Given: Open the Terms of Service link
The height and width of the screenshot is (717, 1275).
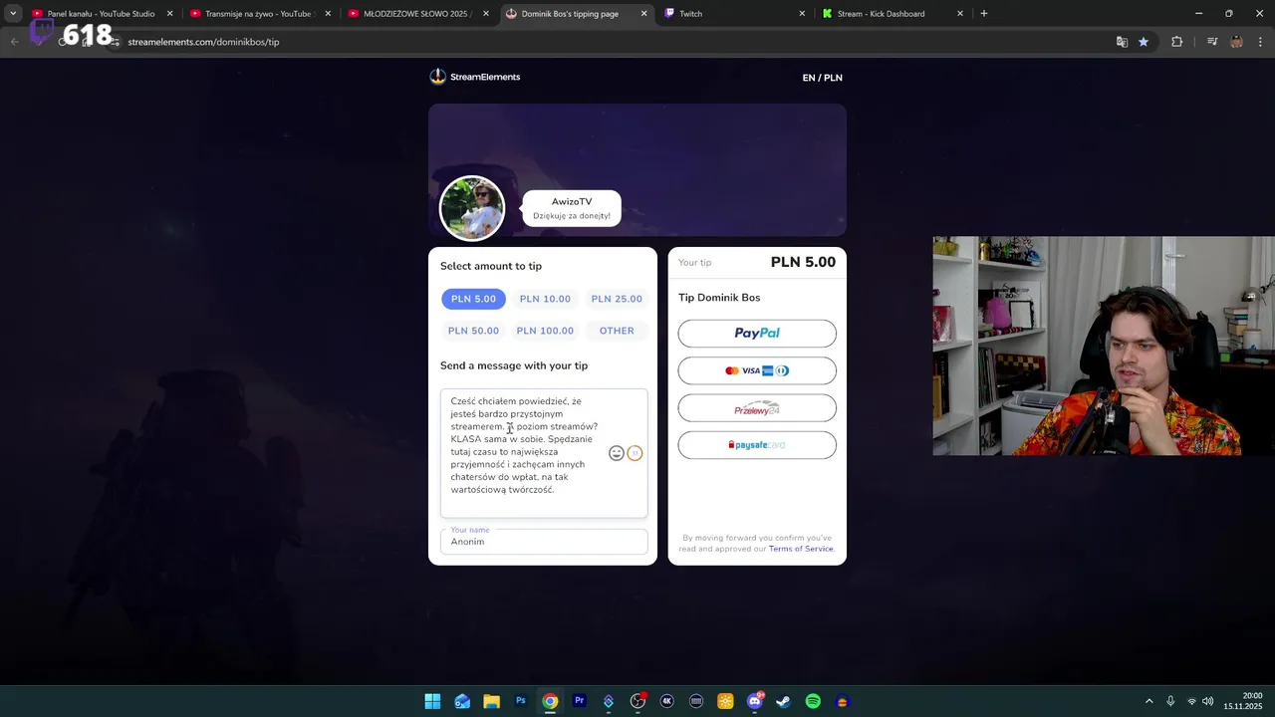Looking at the screenshot, I should click(801, 549).
